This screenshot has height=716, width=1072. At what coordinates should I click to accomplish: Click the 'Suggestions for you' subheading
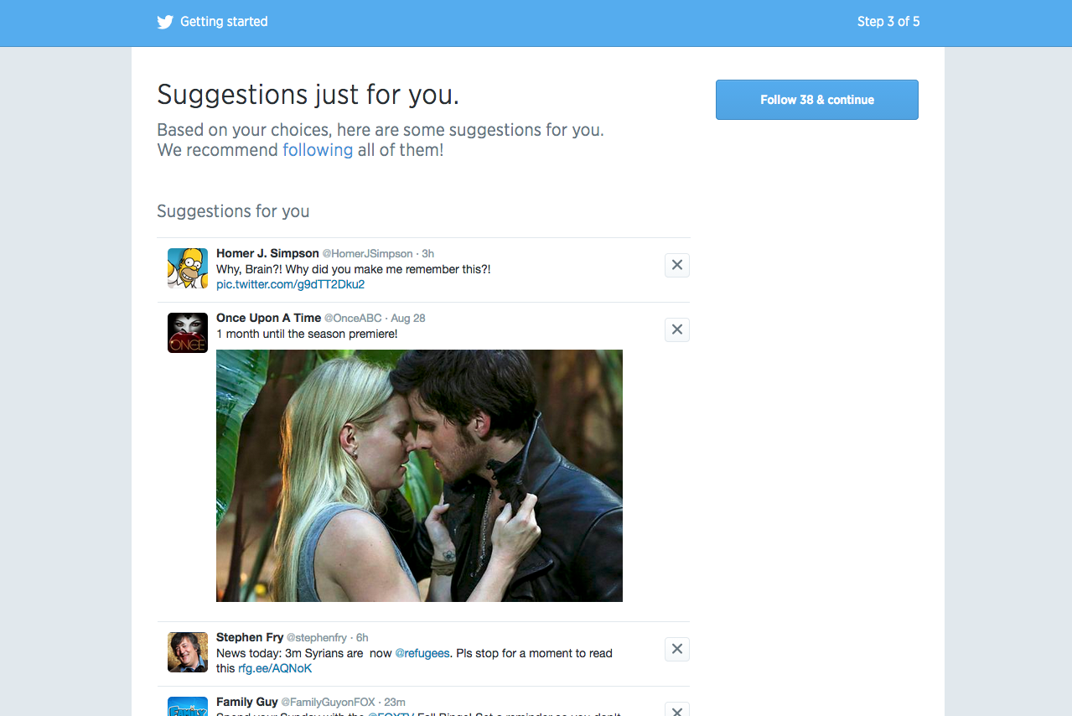[233, 211]
